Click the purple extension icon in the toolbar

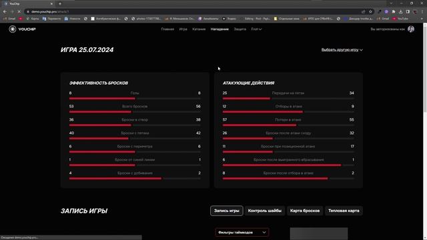pyautogui.click(x=386, y=12)
